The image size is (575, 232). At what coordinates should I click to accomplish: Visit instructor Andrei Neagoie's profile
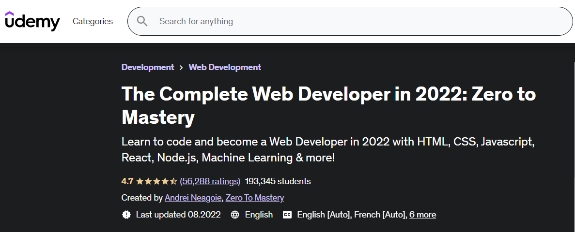pyautogui.click(x=193, y=198)
